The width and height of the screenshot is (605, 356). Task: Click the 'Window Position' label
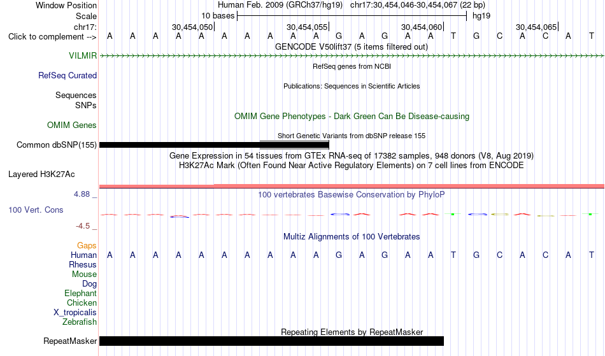(66, 5)
